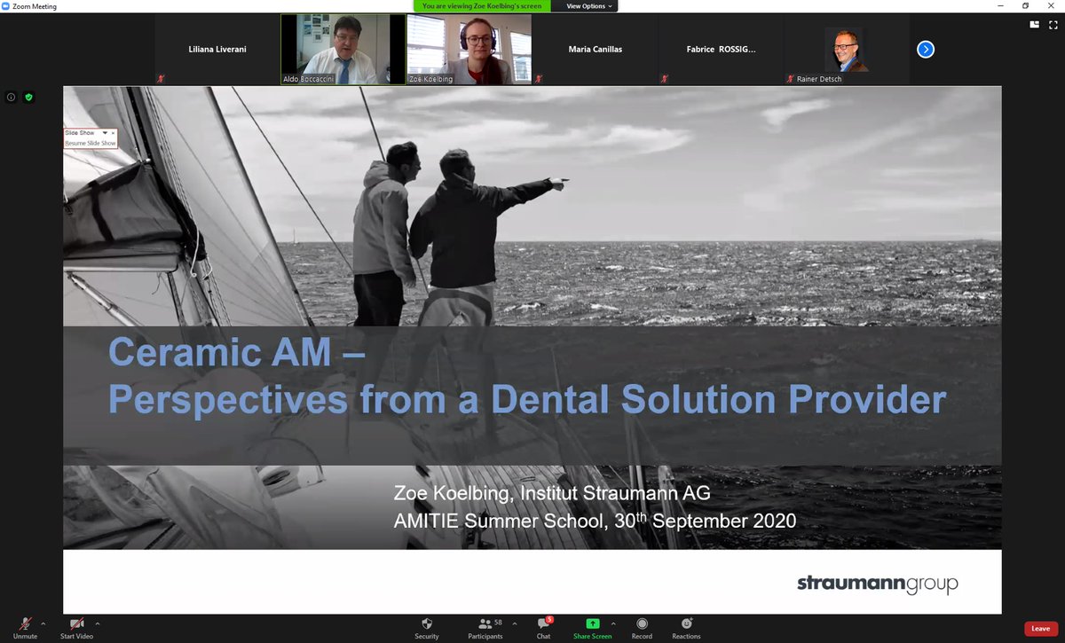Open the View Options dropdown
Image resolution: width=1065 pixels, height=643 pixels.
pos(589,5)
